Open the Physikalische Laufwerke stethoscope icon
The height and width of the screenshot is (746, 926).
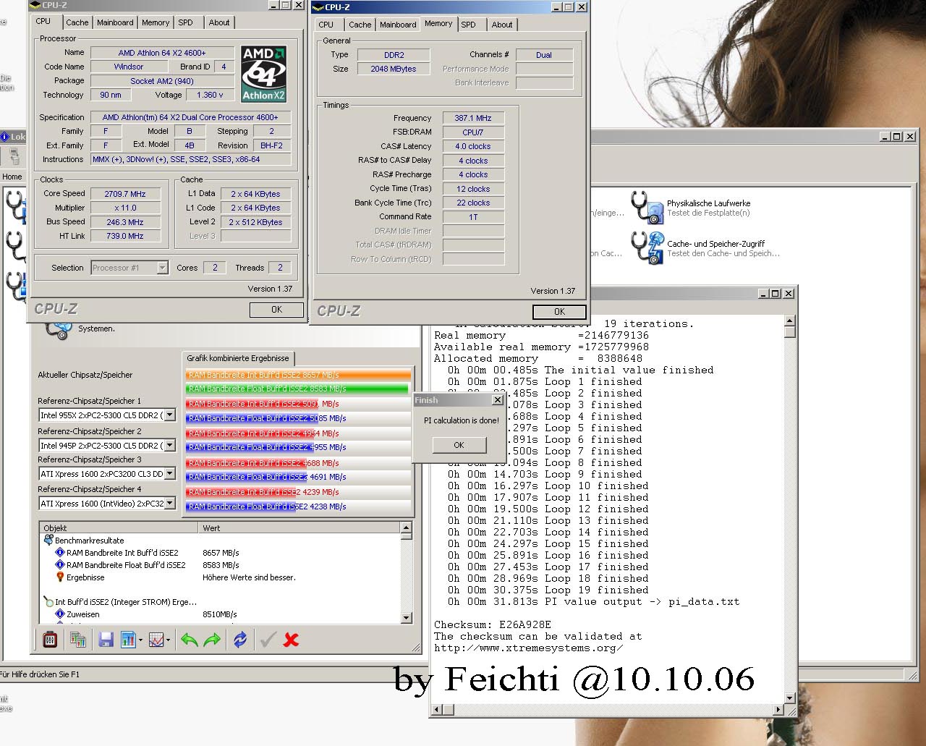(x=647, y=208)
